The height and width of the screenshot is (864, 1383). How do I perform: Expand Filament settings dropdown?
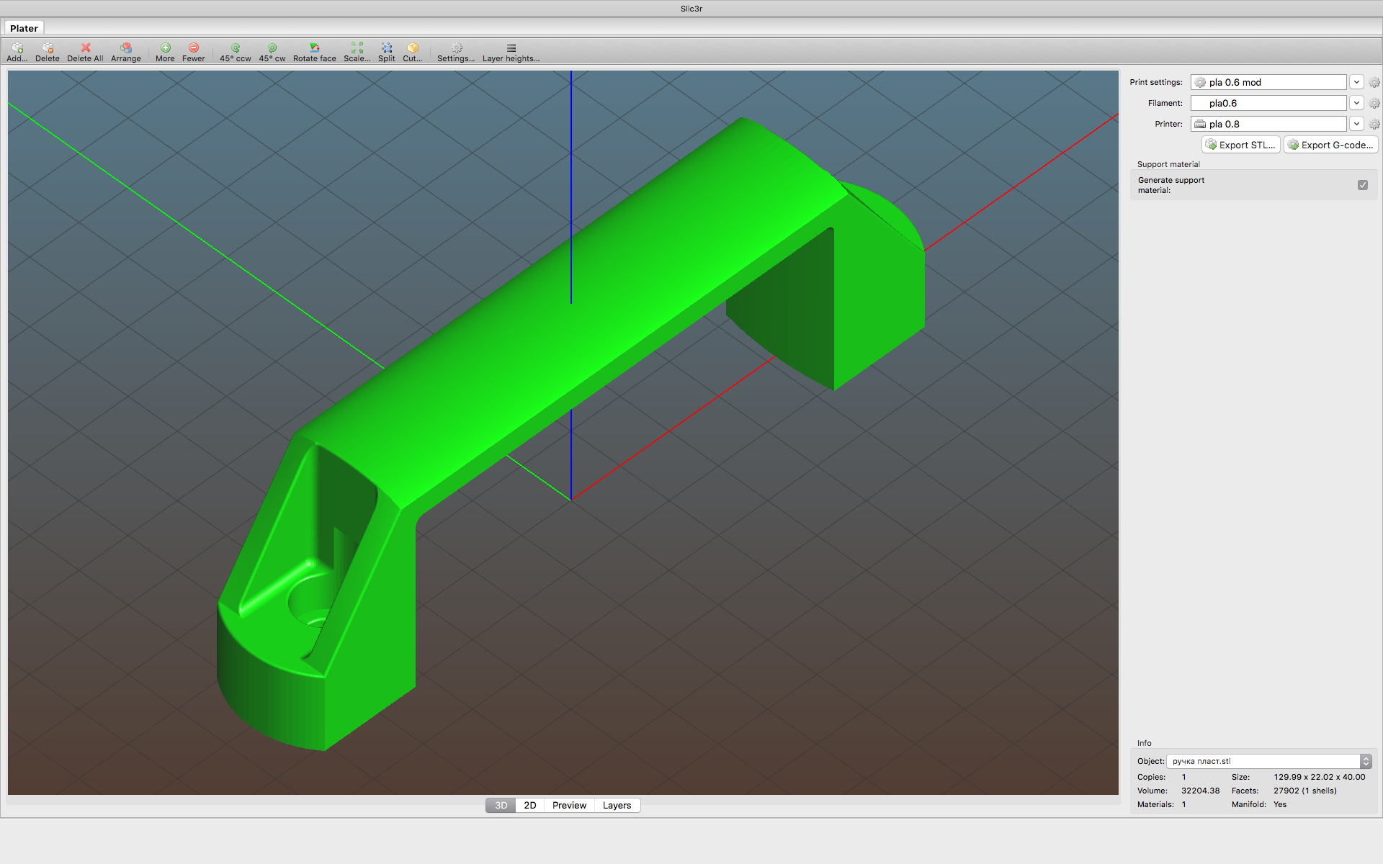click(x=1358, y=102)
